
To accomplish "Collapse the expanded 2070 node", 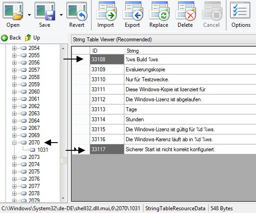I will 14,143.
